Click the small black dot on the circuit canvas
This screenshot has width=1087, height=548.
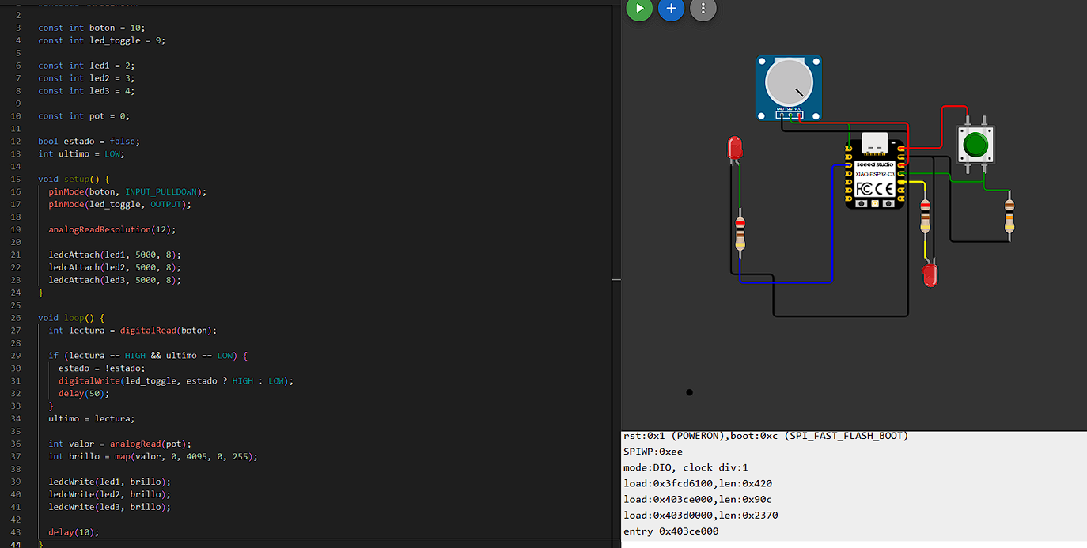coord(689,391)
